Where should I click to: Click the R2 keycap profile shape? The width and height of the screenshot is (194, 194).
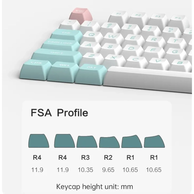pyautogui.click(x=109, y=142)
